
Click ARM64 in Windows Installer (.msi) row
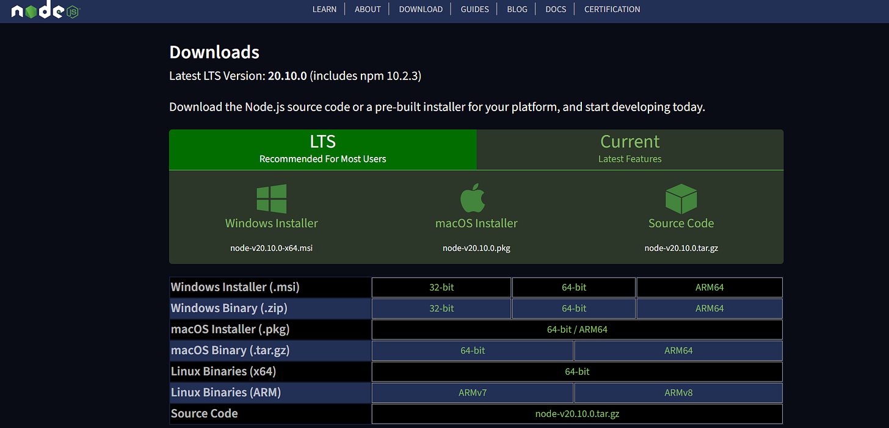(x=709, y=287)
